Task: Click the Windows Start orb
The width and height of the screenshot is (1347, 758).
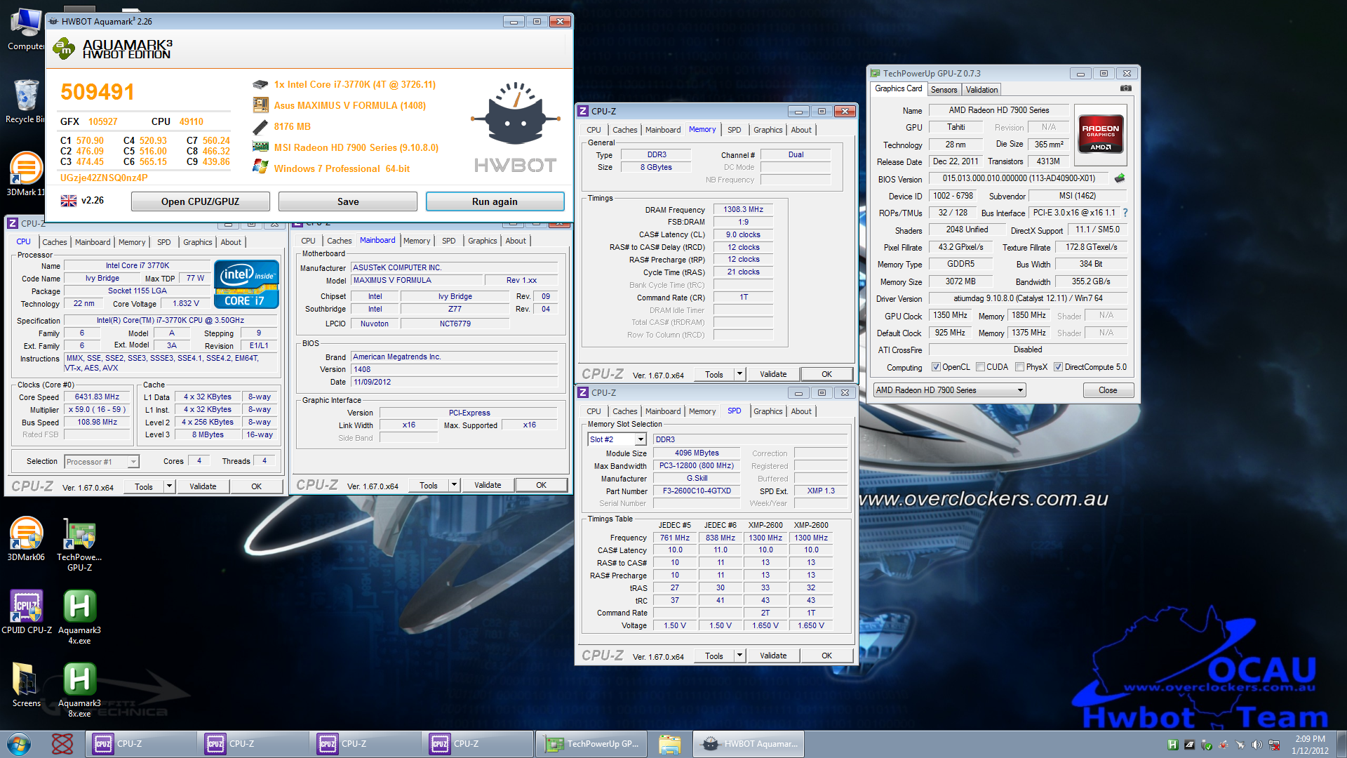Action: point(19,744)
